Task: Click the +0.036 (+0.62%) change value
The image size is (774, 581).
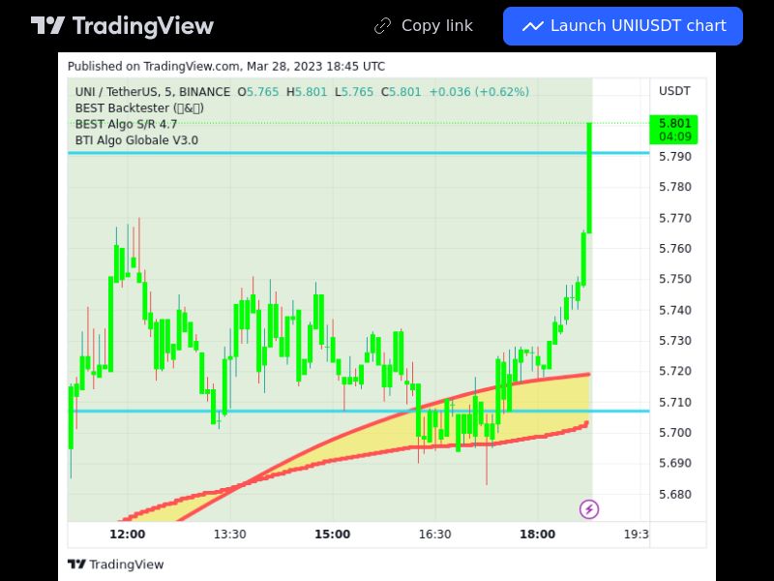Action: (x=479, y=92)
